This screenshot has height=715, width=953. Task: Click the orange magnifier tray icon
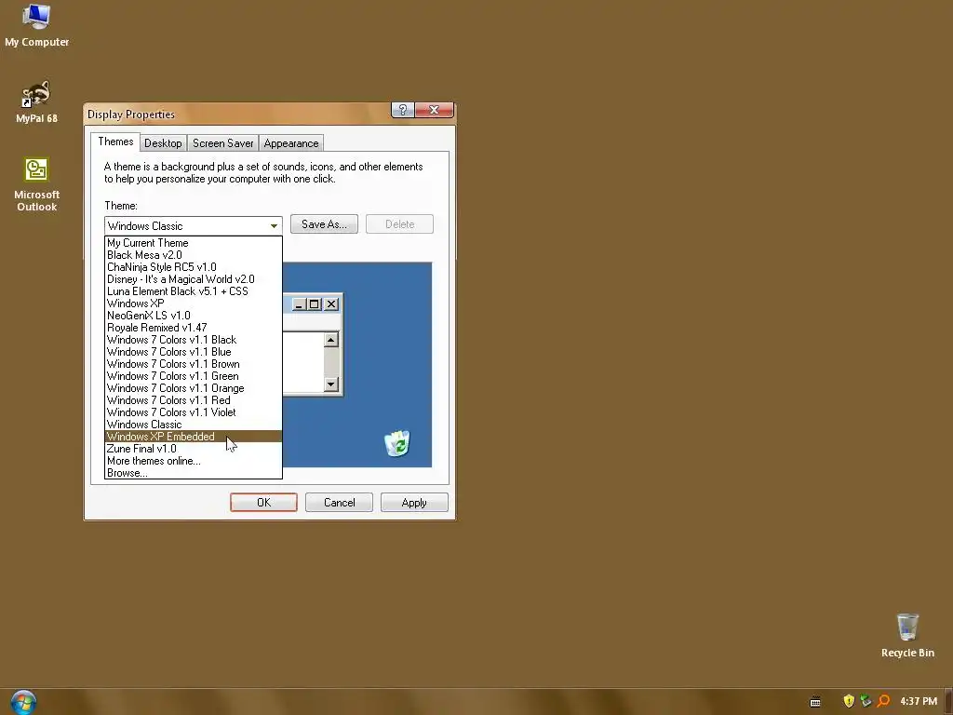pyautogui.click(x=883, y=701)
